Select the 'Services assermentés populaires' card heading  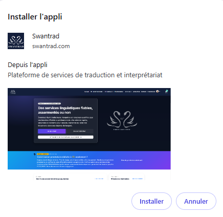(x=52, y=179)
